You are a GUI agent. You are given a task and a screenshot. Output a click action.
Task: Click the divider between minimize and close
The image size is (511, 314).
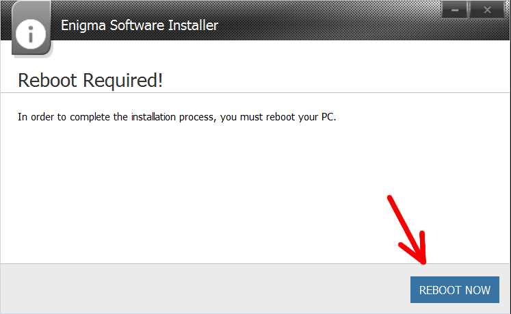pos(469,10)
